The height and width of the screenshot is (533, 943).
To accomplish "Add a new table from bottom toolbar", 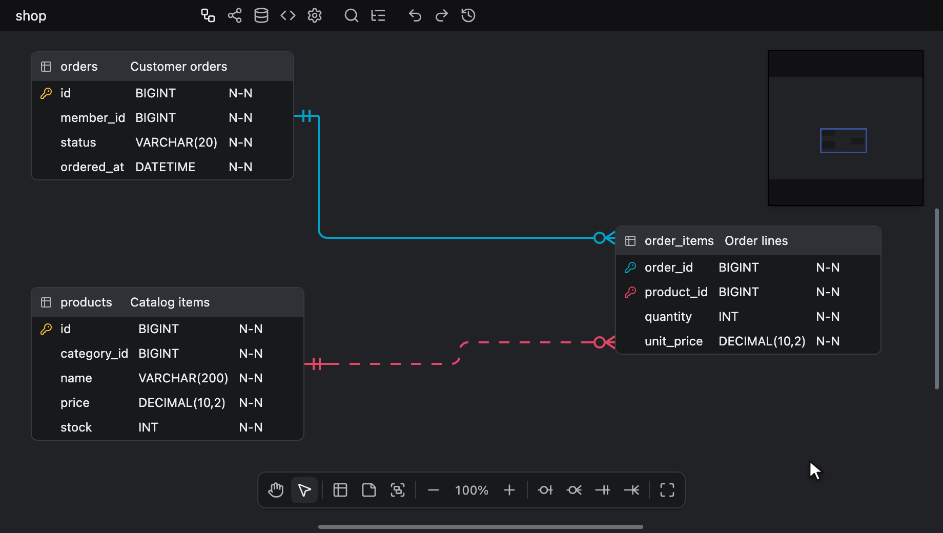I will click(x=340, y=490).
